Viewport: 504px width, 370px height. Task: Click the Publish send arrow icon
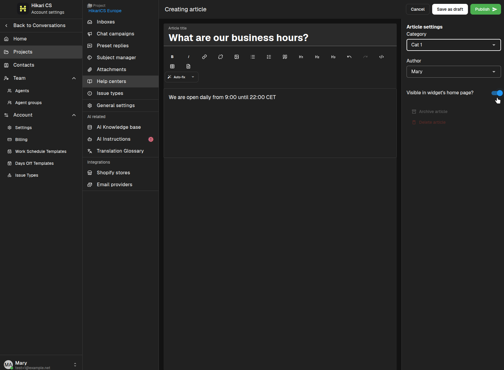(x=495, y=9)
